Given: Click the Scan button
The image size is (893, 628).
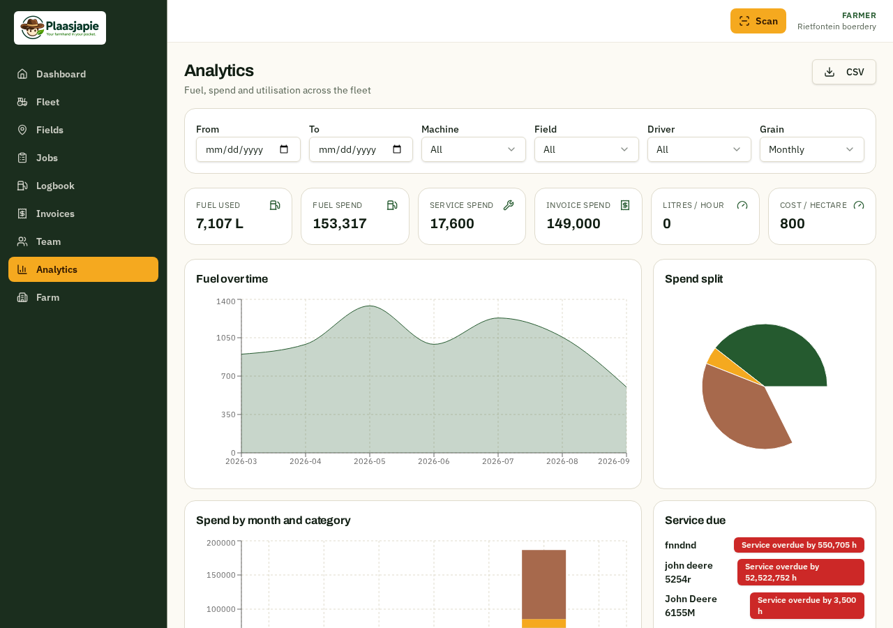Looking at the screenshot, I should pos(758,21).
